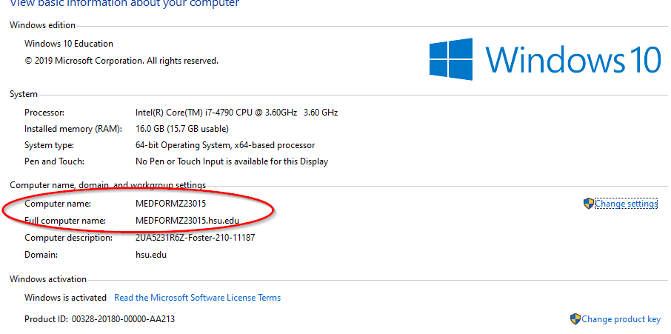This screenshot has height=334, width=671.
Task: Click the computer description 2UA5231R6Z-Foster-210-11187
Action: tap(195, 237)
